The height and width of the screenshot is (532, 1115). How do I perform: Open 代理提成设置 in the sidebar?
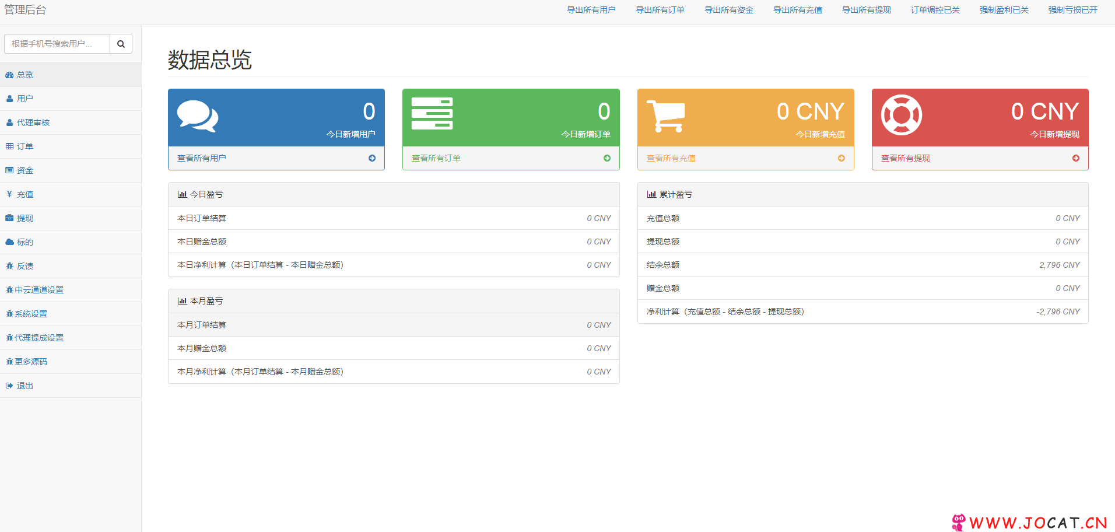point(71,338)
